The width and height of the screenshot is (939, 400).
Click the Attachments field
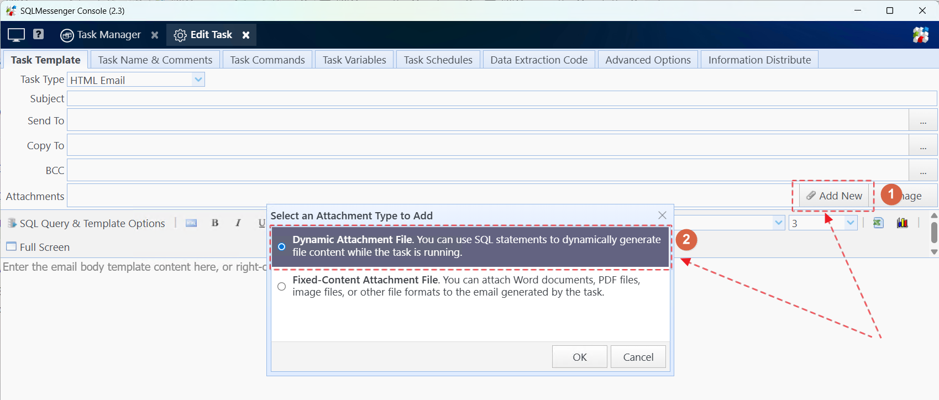point(433,196)
